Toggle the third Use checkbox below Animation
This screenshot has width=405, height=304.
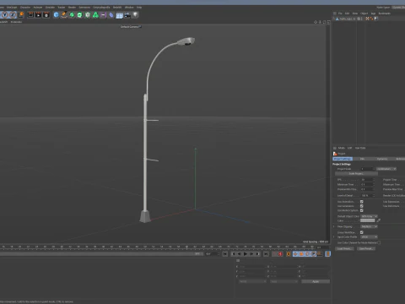(x=362, y=210)
